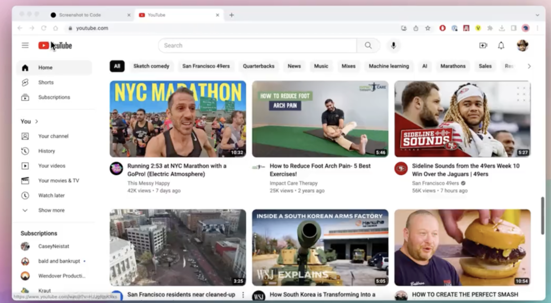
Task: Open a new browser tab
Action: point(231,15)
